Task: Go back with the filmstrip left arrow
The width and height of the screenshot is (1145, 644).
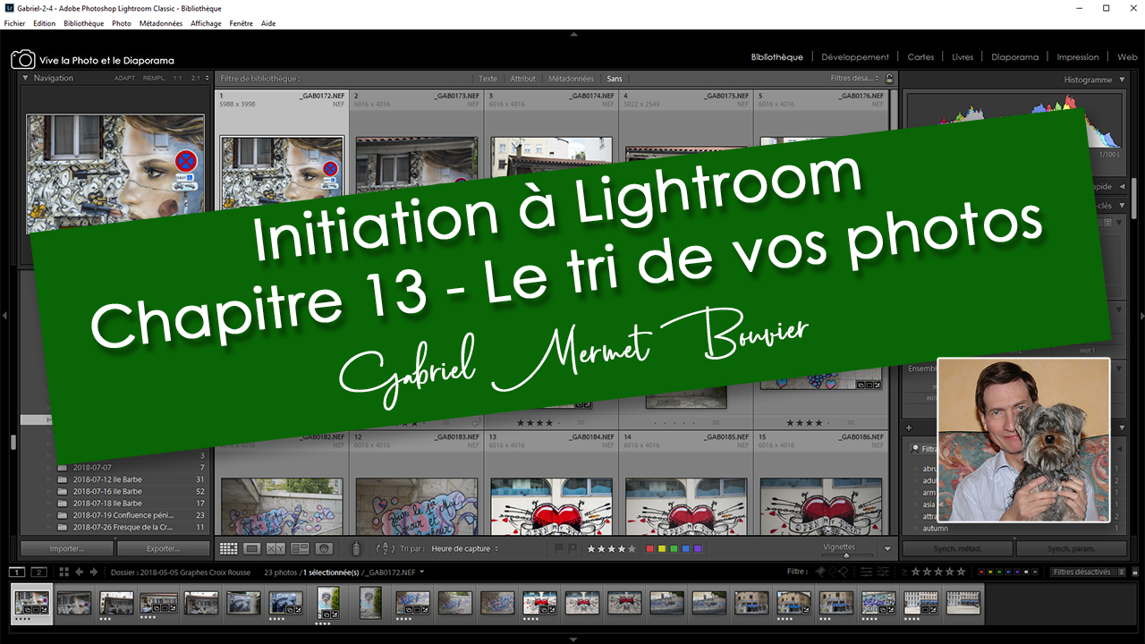Action: [x=80, y=572]
